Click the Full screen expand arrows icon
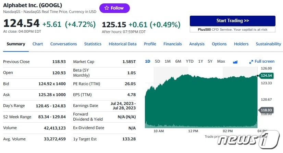Image resolution: width=283 pixels, height=153 pixels. pyautogui.click(x=251, y=62)
